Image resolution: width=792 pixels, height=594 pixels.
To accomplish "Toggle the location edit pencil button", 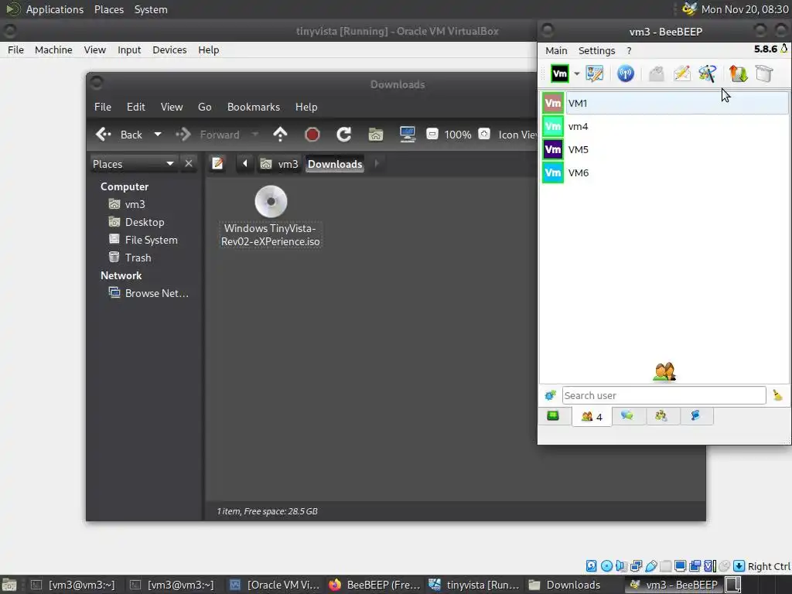I will (217, 164).
